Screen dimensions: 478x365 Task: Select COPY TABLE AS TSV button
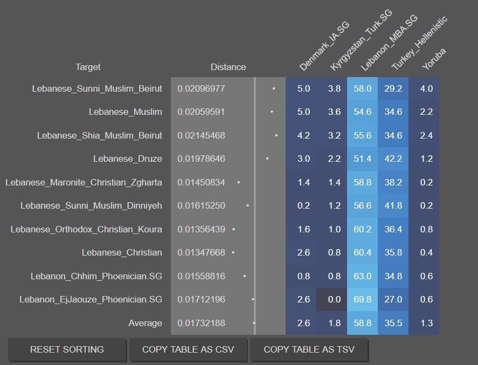click(309, 349)
